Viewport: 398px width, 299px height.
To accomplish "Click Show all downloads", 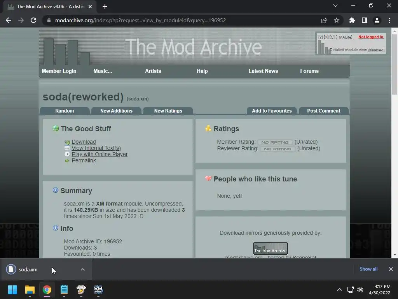I will click(368, 269).
